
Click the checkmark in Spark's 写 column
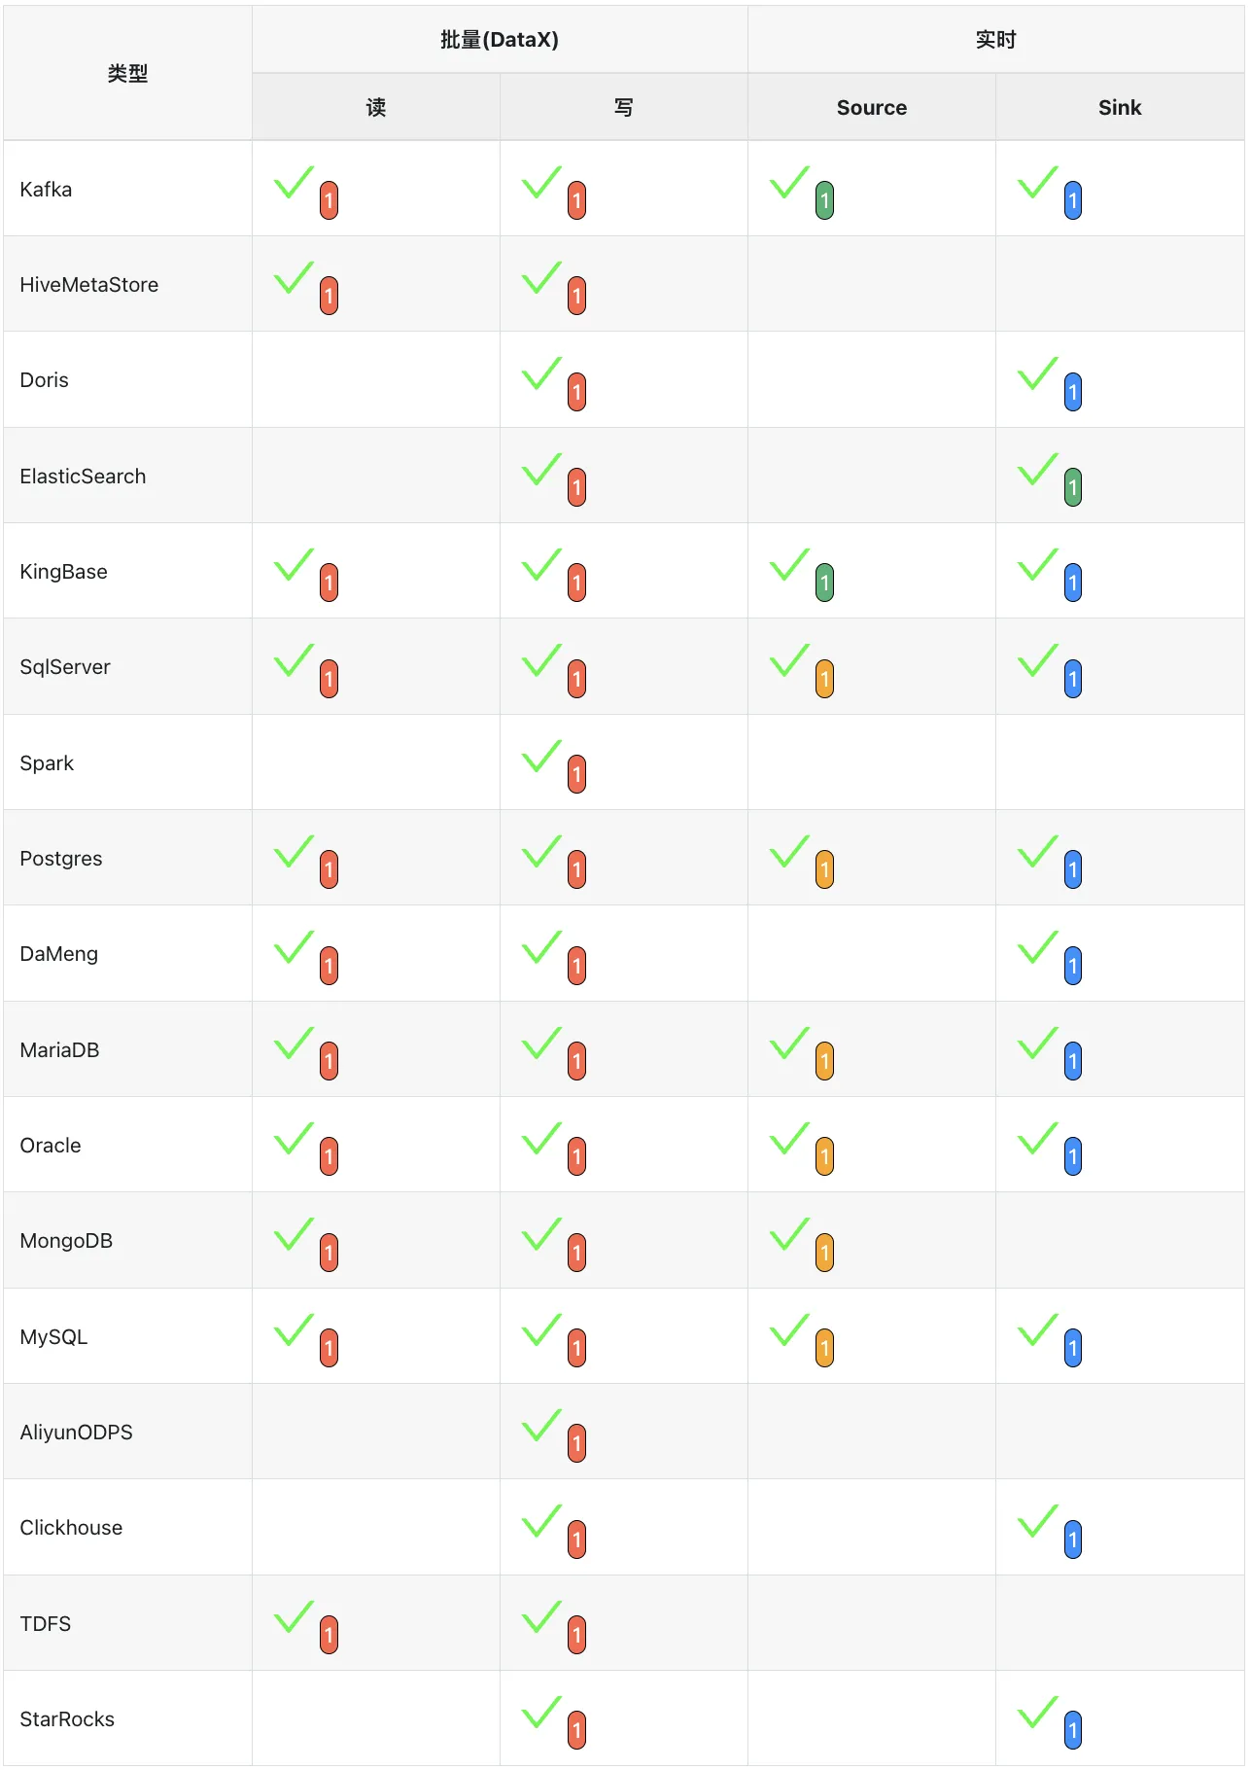pyautogui.click(x=541, y=756)
